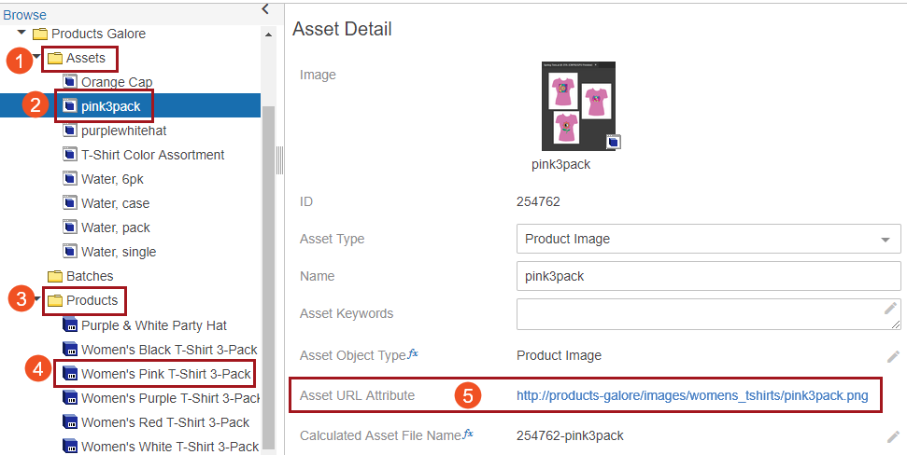Collapse the Products Galore tree node
Screen dimensions: 907x455
click(x=21, y=34)
